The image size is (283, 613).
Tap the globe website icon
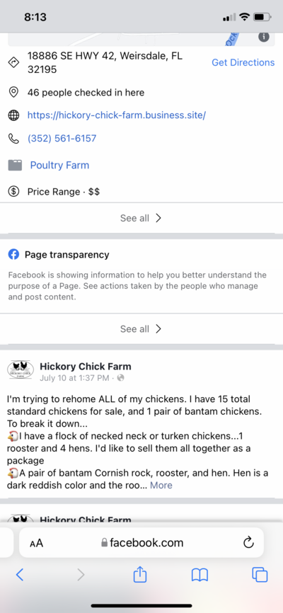click(x=13, y=115)
